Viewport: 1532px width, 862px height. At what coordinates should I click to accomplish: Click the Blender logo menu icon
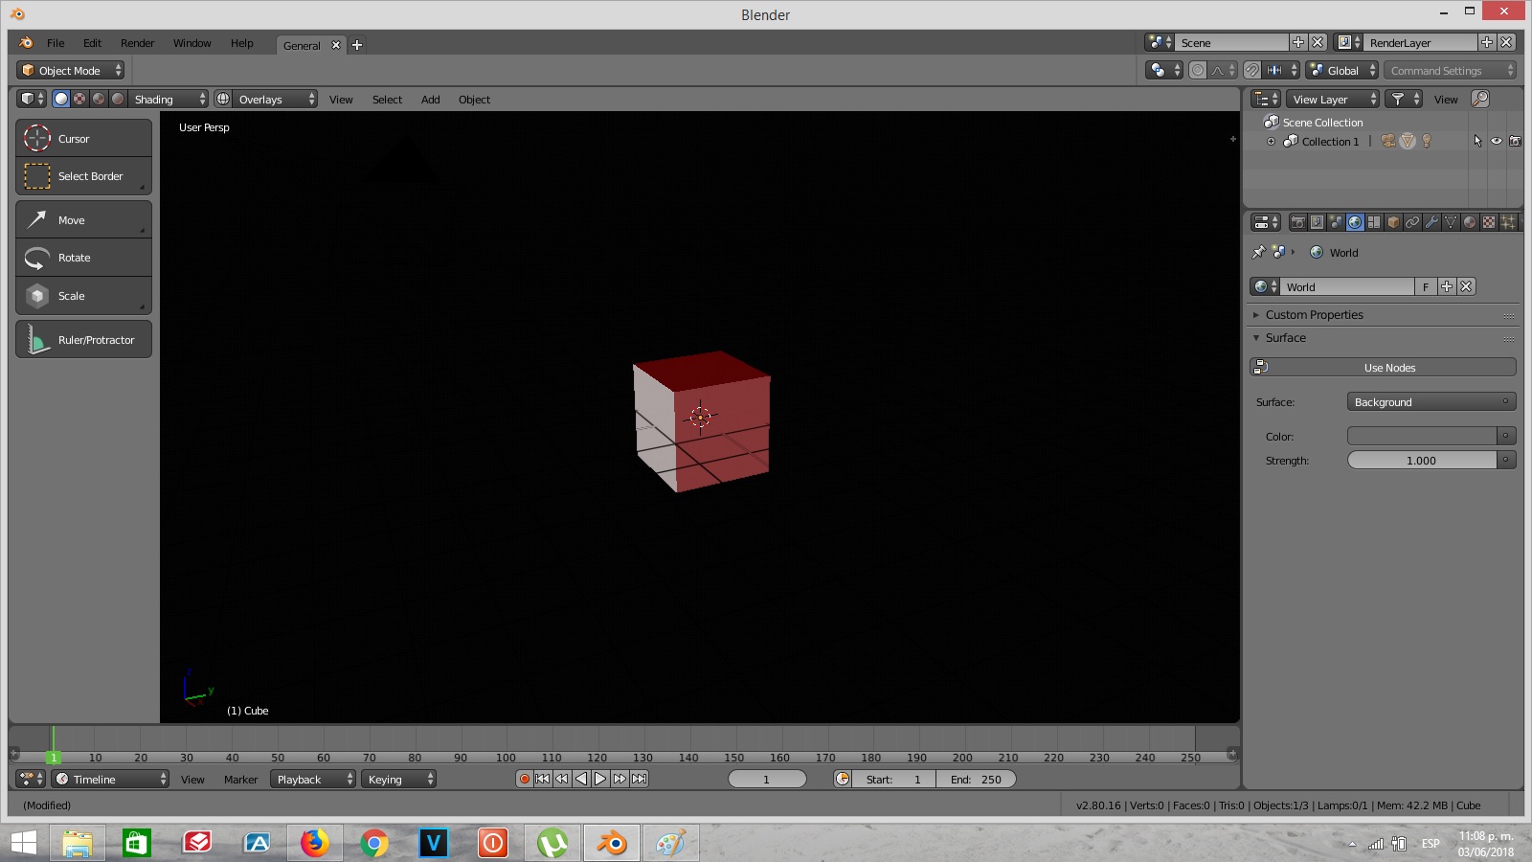coord(26,43)
